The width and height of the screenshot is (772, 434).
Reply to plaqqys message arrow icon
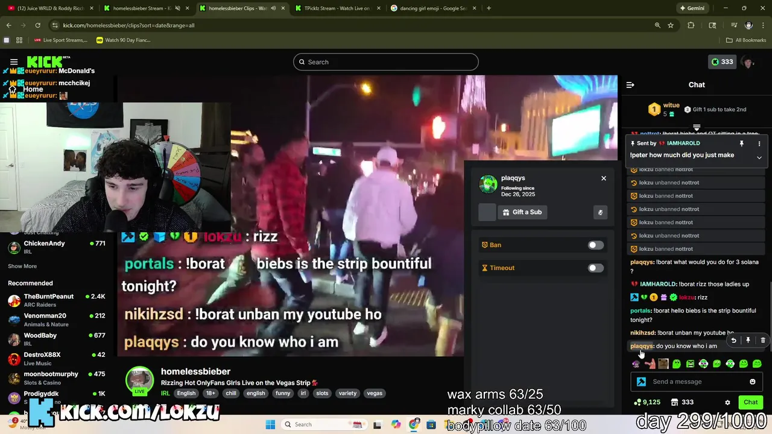click(x=733, y=341)
